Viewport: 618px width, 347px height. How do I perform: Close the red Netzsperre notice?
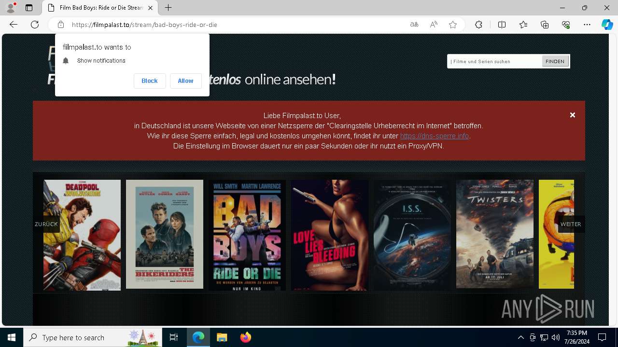coord(572,115)
